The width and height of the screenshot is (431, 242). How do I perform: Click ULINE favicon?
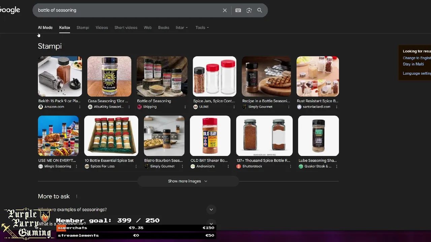[x=195, y=107]
